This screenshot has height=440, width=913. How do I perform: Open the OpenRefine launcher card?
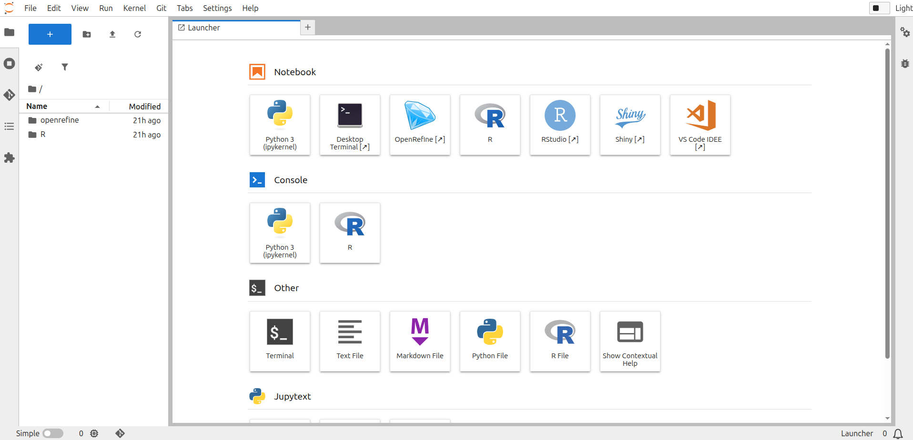420,125
